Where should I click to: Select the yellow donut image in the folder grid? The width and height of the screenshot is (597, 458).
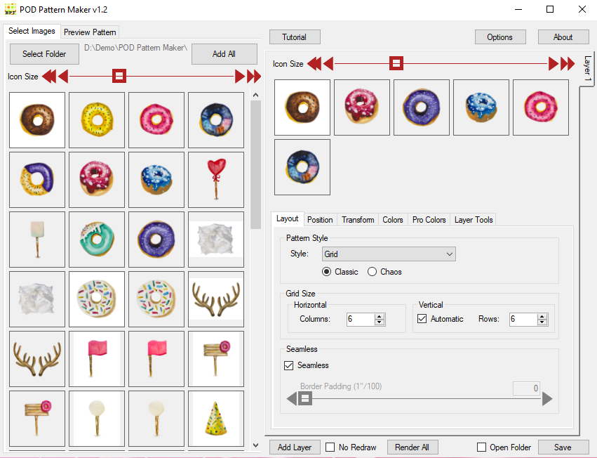[x=97, y=119]
